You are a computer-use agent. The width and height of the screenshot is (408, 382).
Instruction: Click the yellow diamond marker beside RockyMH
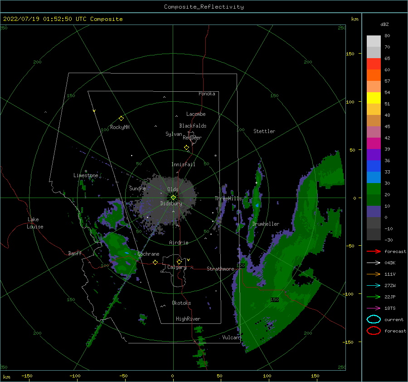click(121, 119)
